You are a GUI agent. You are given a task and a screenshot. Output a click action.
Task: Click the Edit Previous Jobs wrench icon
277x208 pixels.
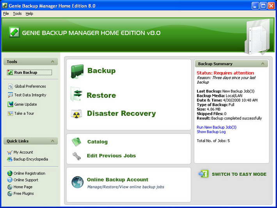[77, 156]
